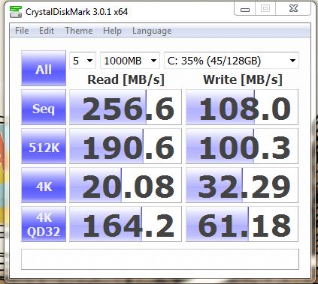Start the 4K QD32 benchmark test
Screen dimensions: 318x284
[44, 224]
